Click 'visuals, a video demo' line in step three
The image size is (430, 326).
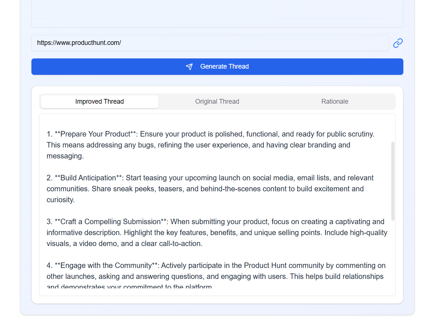tap(125, 243)
